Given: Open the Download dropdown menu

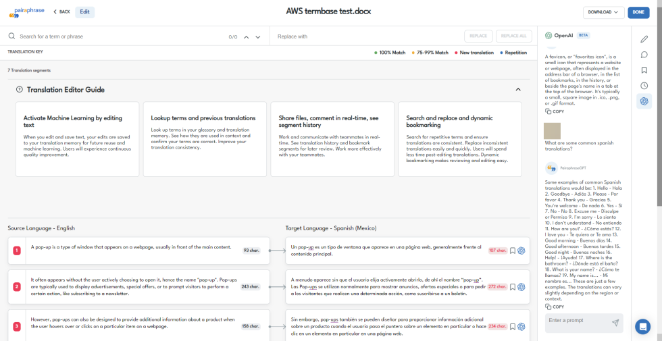Looking at the screenshot, I should [603, 12].
